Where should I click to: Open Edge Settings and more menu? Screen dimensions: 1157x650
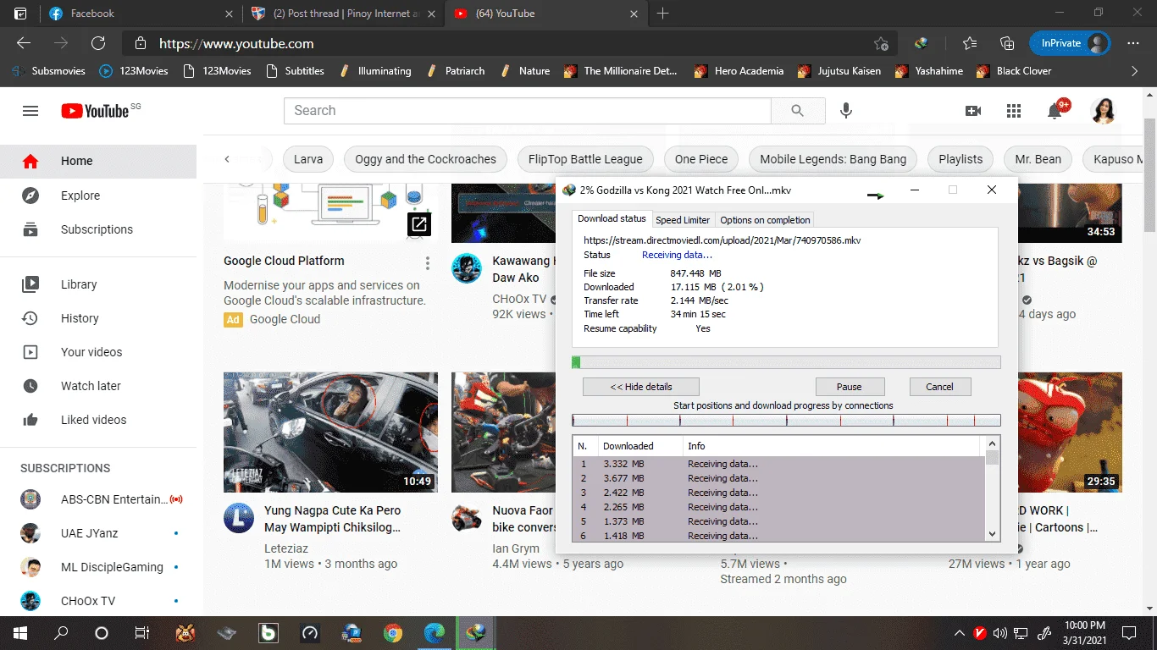(x=1133, y=43)
